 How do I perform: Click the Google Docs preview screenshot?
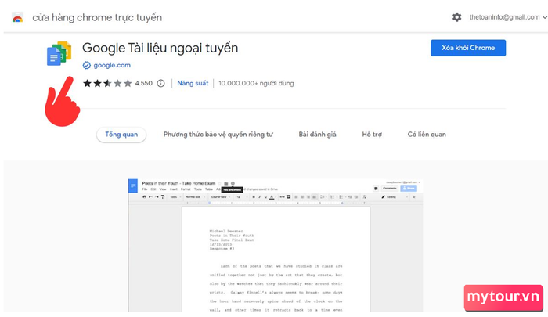coord(276,245)
